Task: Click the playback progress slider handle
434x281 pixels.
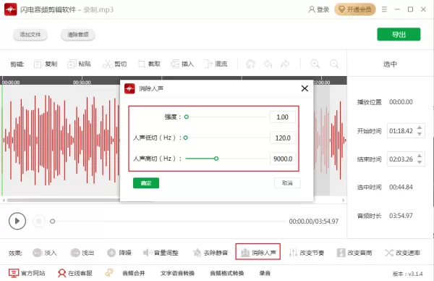Action: click(52, 221)
